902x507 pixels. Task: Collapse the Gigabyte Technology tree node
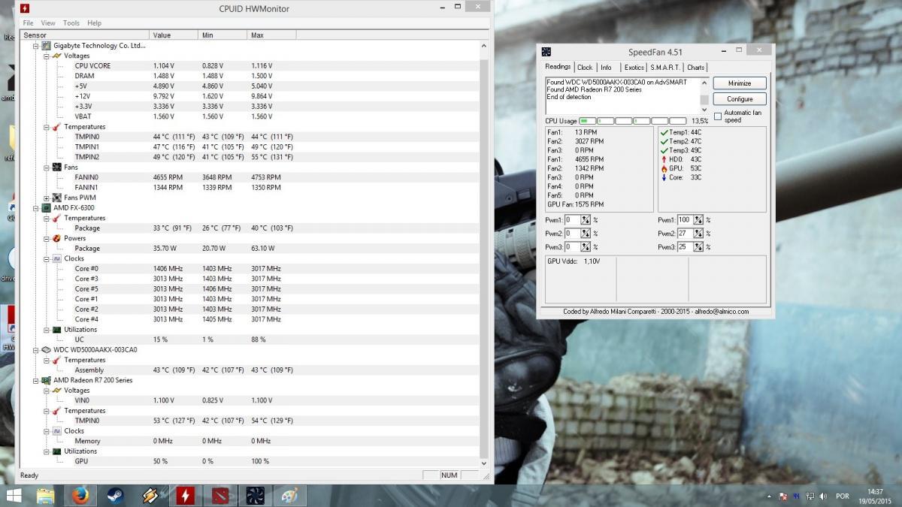coord(35,46)
